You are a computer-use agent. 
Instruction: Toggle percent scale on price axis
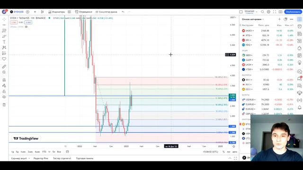[223, 152]
